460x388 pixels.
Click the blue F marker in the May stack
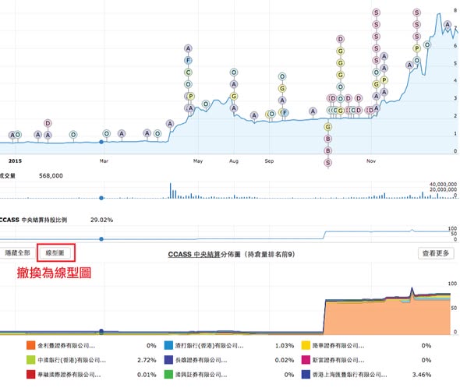pos(188,61)
